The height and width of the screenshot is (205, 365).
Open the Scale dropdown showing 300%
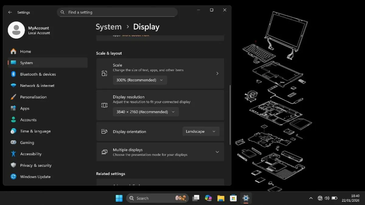(140, 80)
